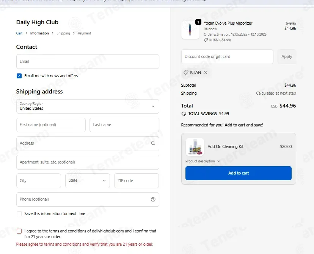Viewport: 314px width, 254px height.
Task: Click the red terms error message
Action: click(85, 244)
